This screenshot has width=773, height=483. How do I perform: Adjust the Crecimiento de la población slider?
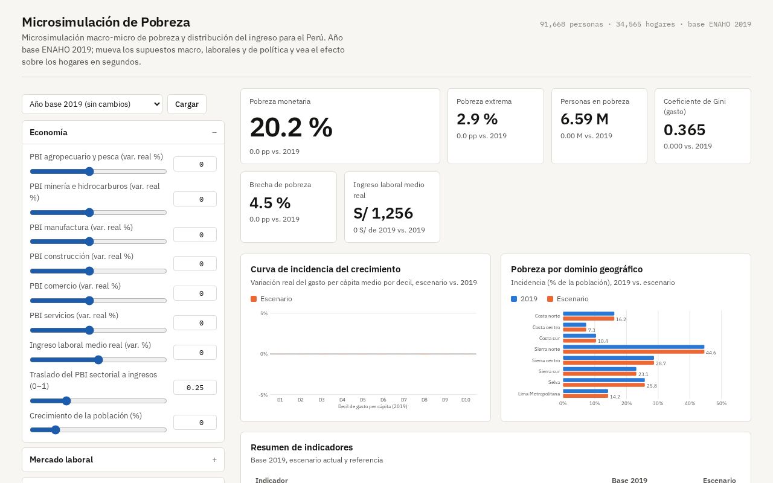point(98,430)
